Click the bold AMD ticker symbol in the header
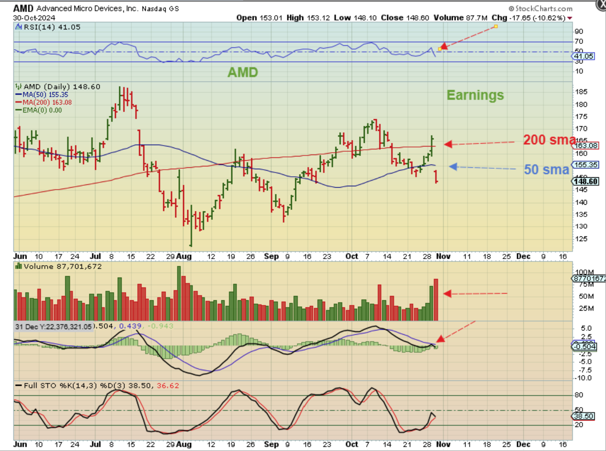Screen dimensions: 606x451 (23, 9)
